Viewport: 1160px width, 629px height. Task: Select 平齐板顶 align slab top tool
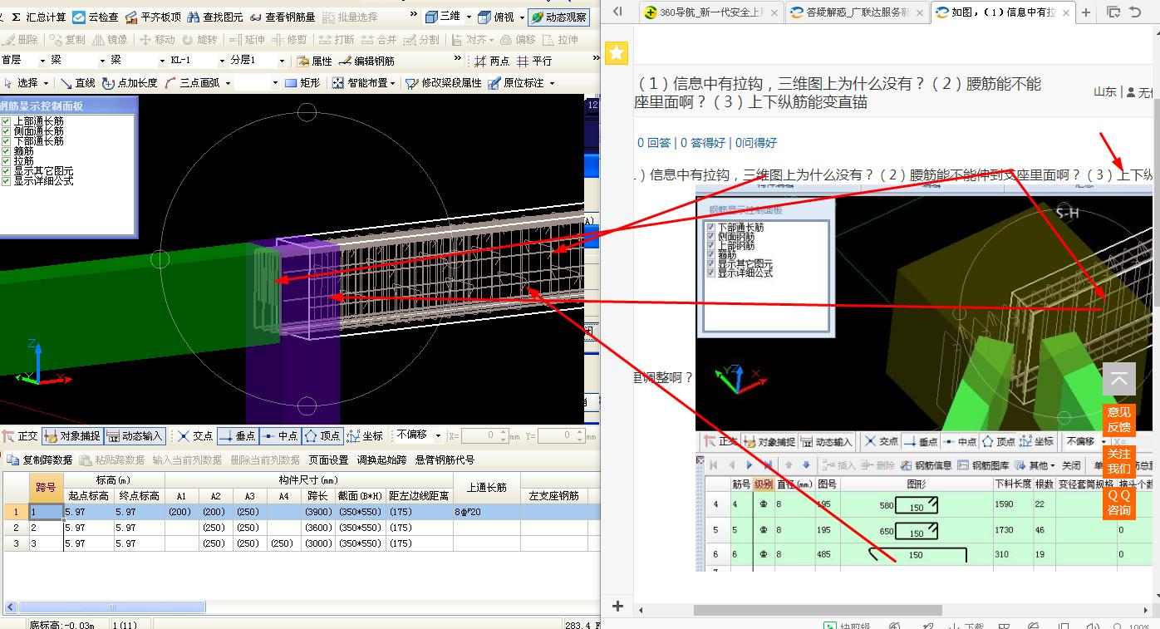coord(154,17)
